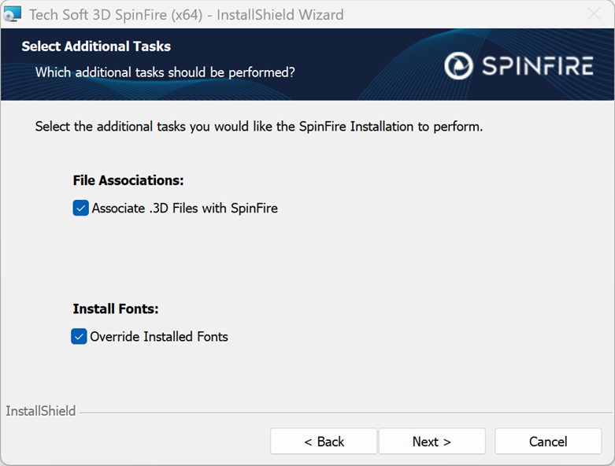
Task: Click the 'Associate .3D Files with SpinFire' label text
Action: [x=184, y=209]
